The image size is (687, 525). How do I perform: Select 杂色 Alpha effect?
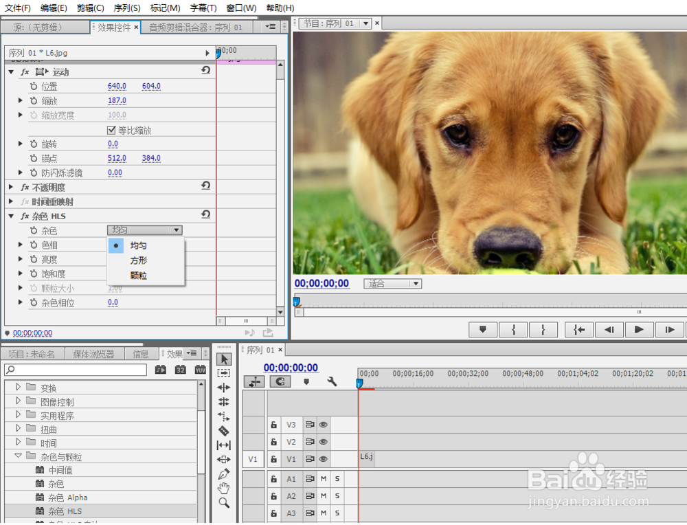click(67, 498)
